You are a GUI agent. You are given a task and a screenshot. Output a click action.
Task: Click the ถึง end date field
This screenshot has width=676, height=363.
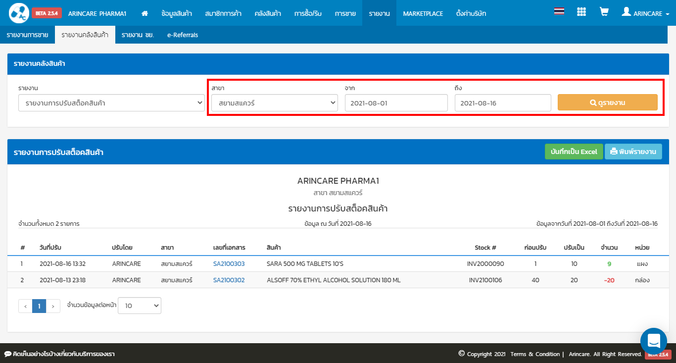pyautogui.click(x=503, y=103)
